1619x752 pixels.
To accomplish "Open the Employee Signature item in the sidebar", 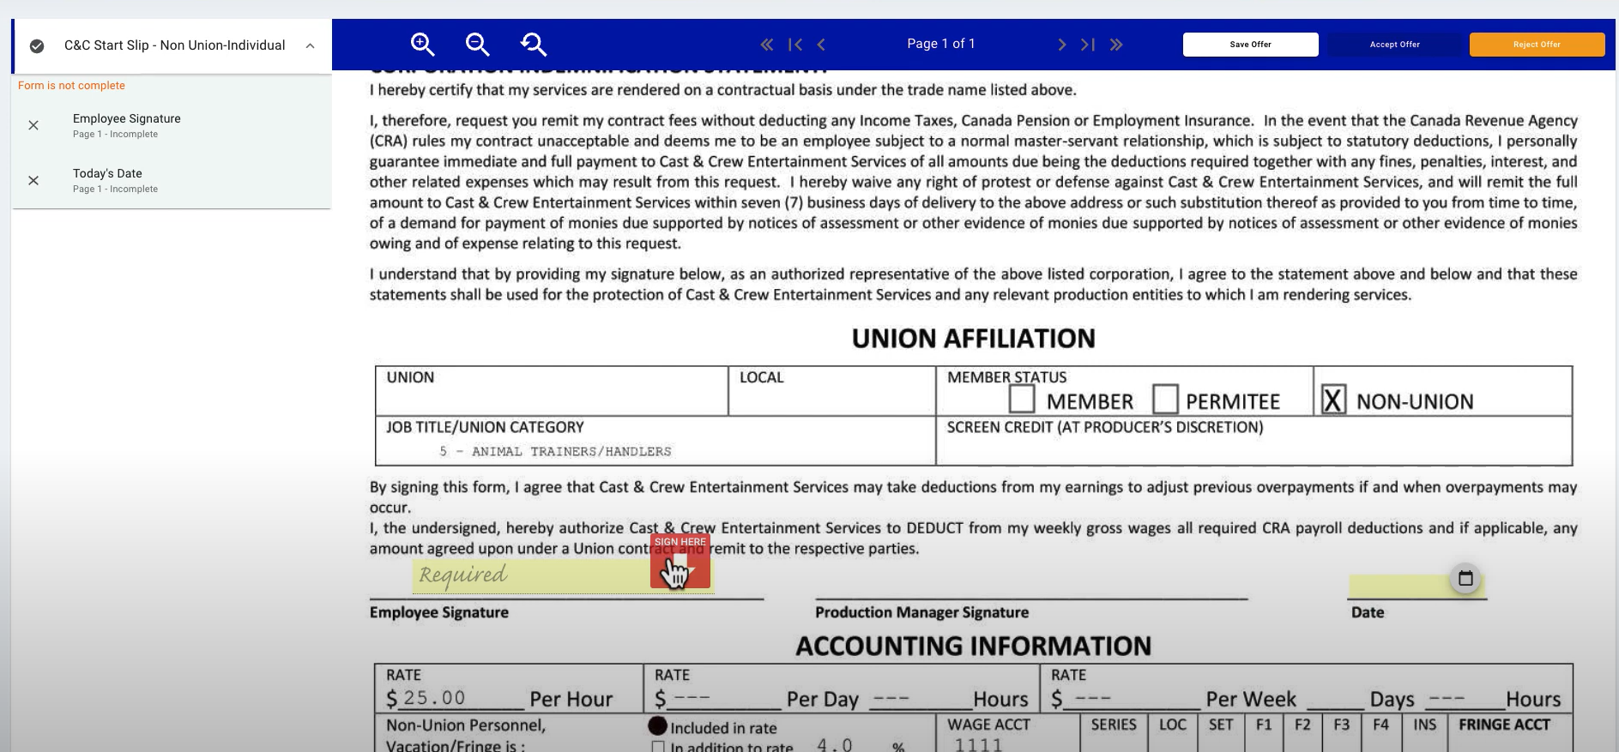I will (172, 125).
